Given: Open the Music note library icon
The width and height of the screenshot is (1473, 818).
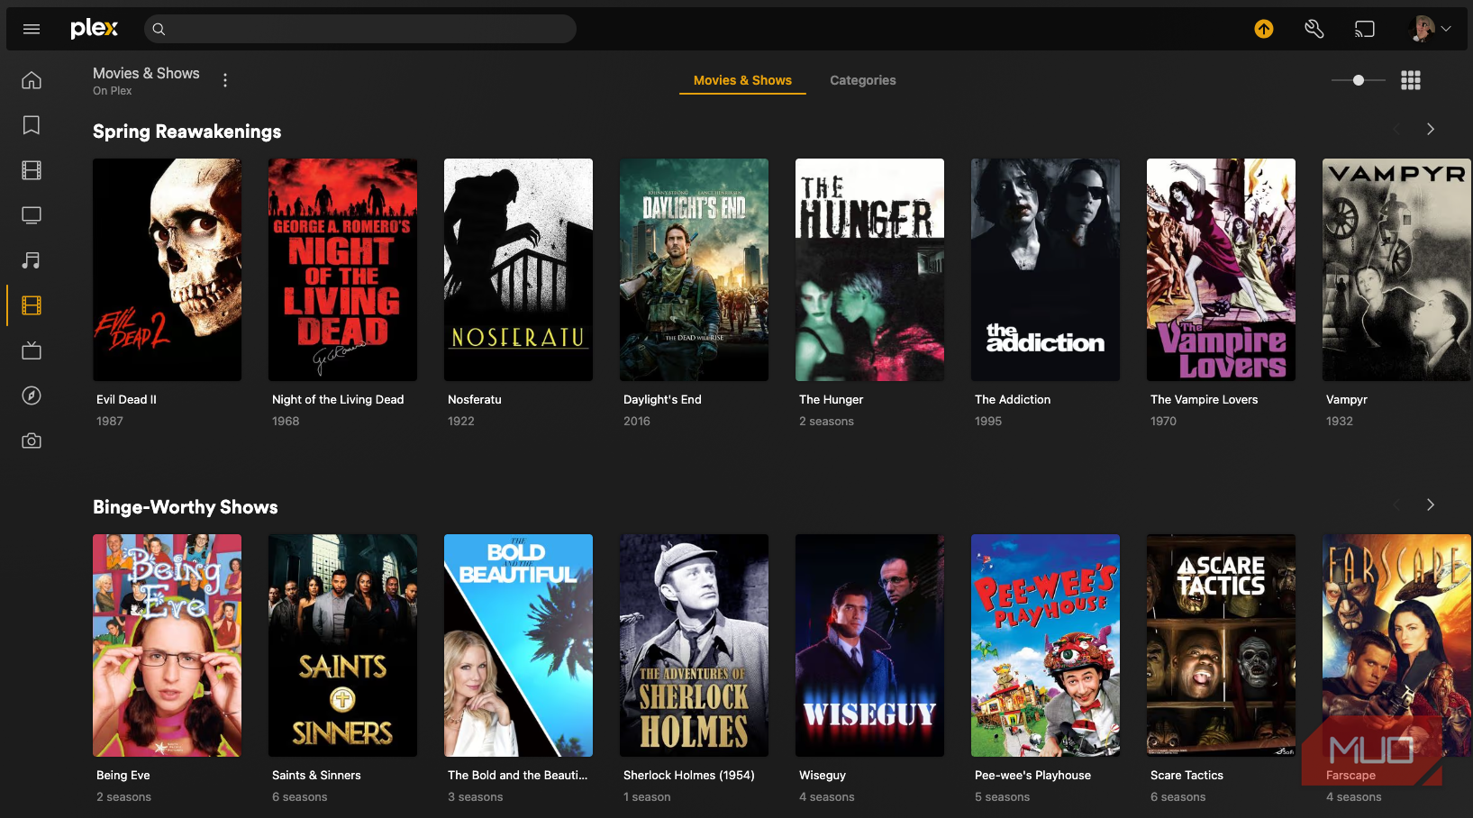Looking at the screenshot, I should (32, 260).
